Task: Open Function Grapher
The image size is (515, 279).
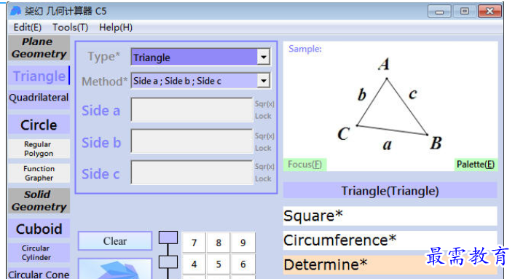Action: click(39, 173)
